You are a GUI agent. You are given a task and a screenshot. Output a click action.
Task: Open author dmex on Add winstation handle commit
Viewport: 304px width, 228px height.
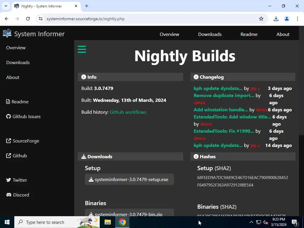coord(262,110)
